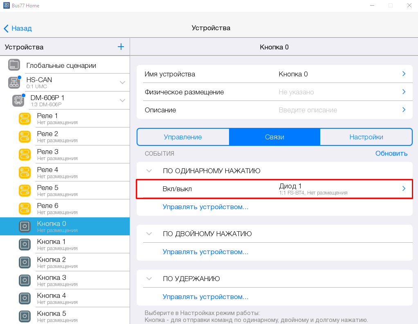418x324 pixels.
Task: Click the HS-CAN network icon
Action: coord(14,83)
